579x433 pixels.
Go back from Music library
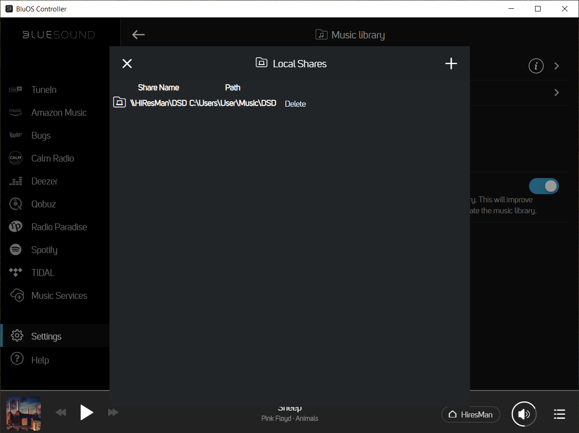click(x=138, y=35)
